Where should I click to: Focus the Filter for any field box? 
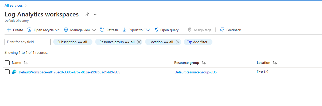click(28, 42)
